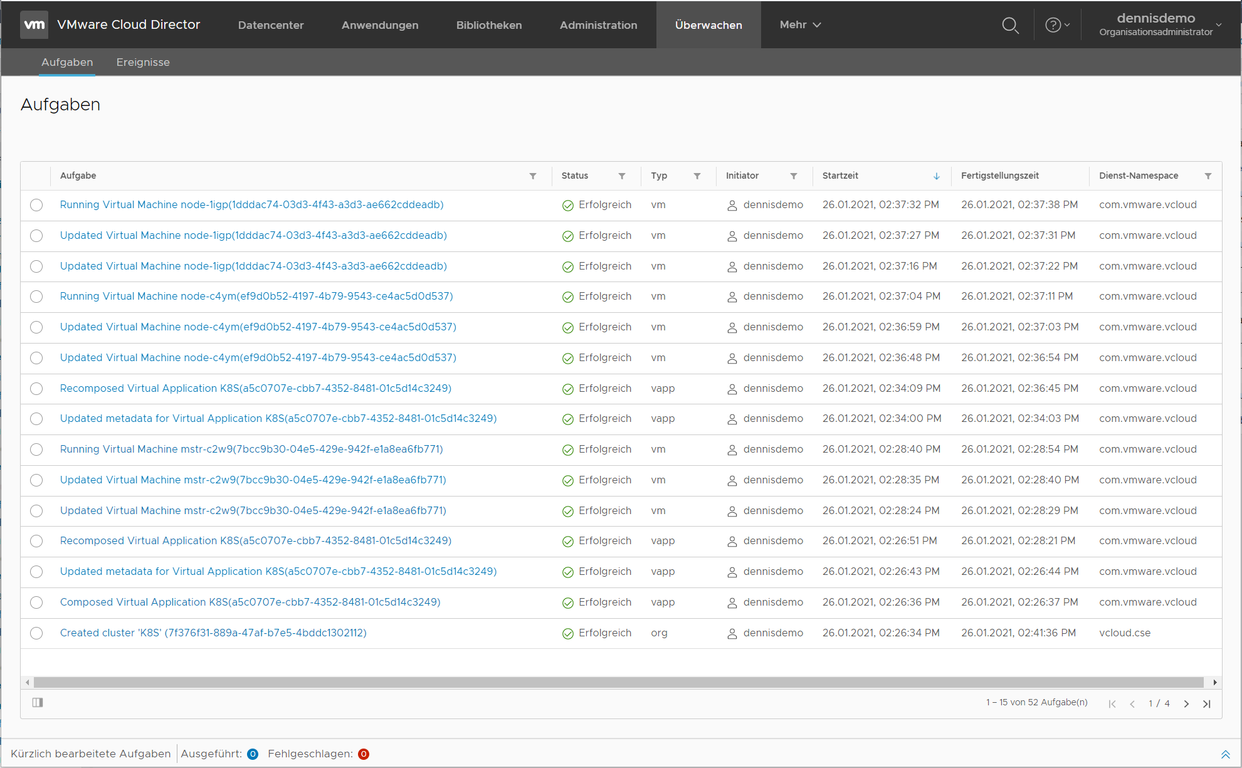Viewport: 1242px width, 768px height.
Task: Click the VMware vm logo icon
Action: pyautogui.click(x=34, y=24)
